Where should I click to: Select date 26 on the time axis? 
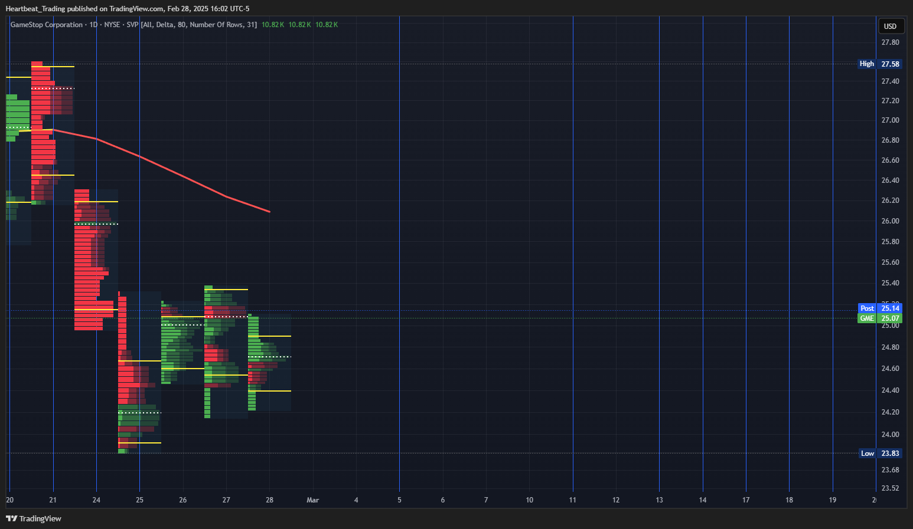(x=183, y=500)
